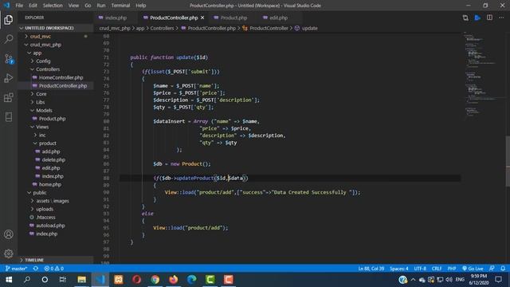This screenshot has width=510, height=287.
Task: Open the Search view in activity bar
Action: point(9,39)
